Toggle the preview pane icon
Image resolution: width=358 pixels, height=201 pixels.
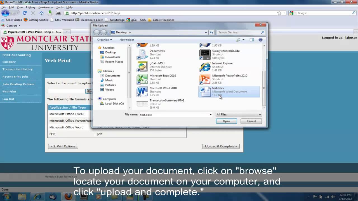(251, 40)
